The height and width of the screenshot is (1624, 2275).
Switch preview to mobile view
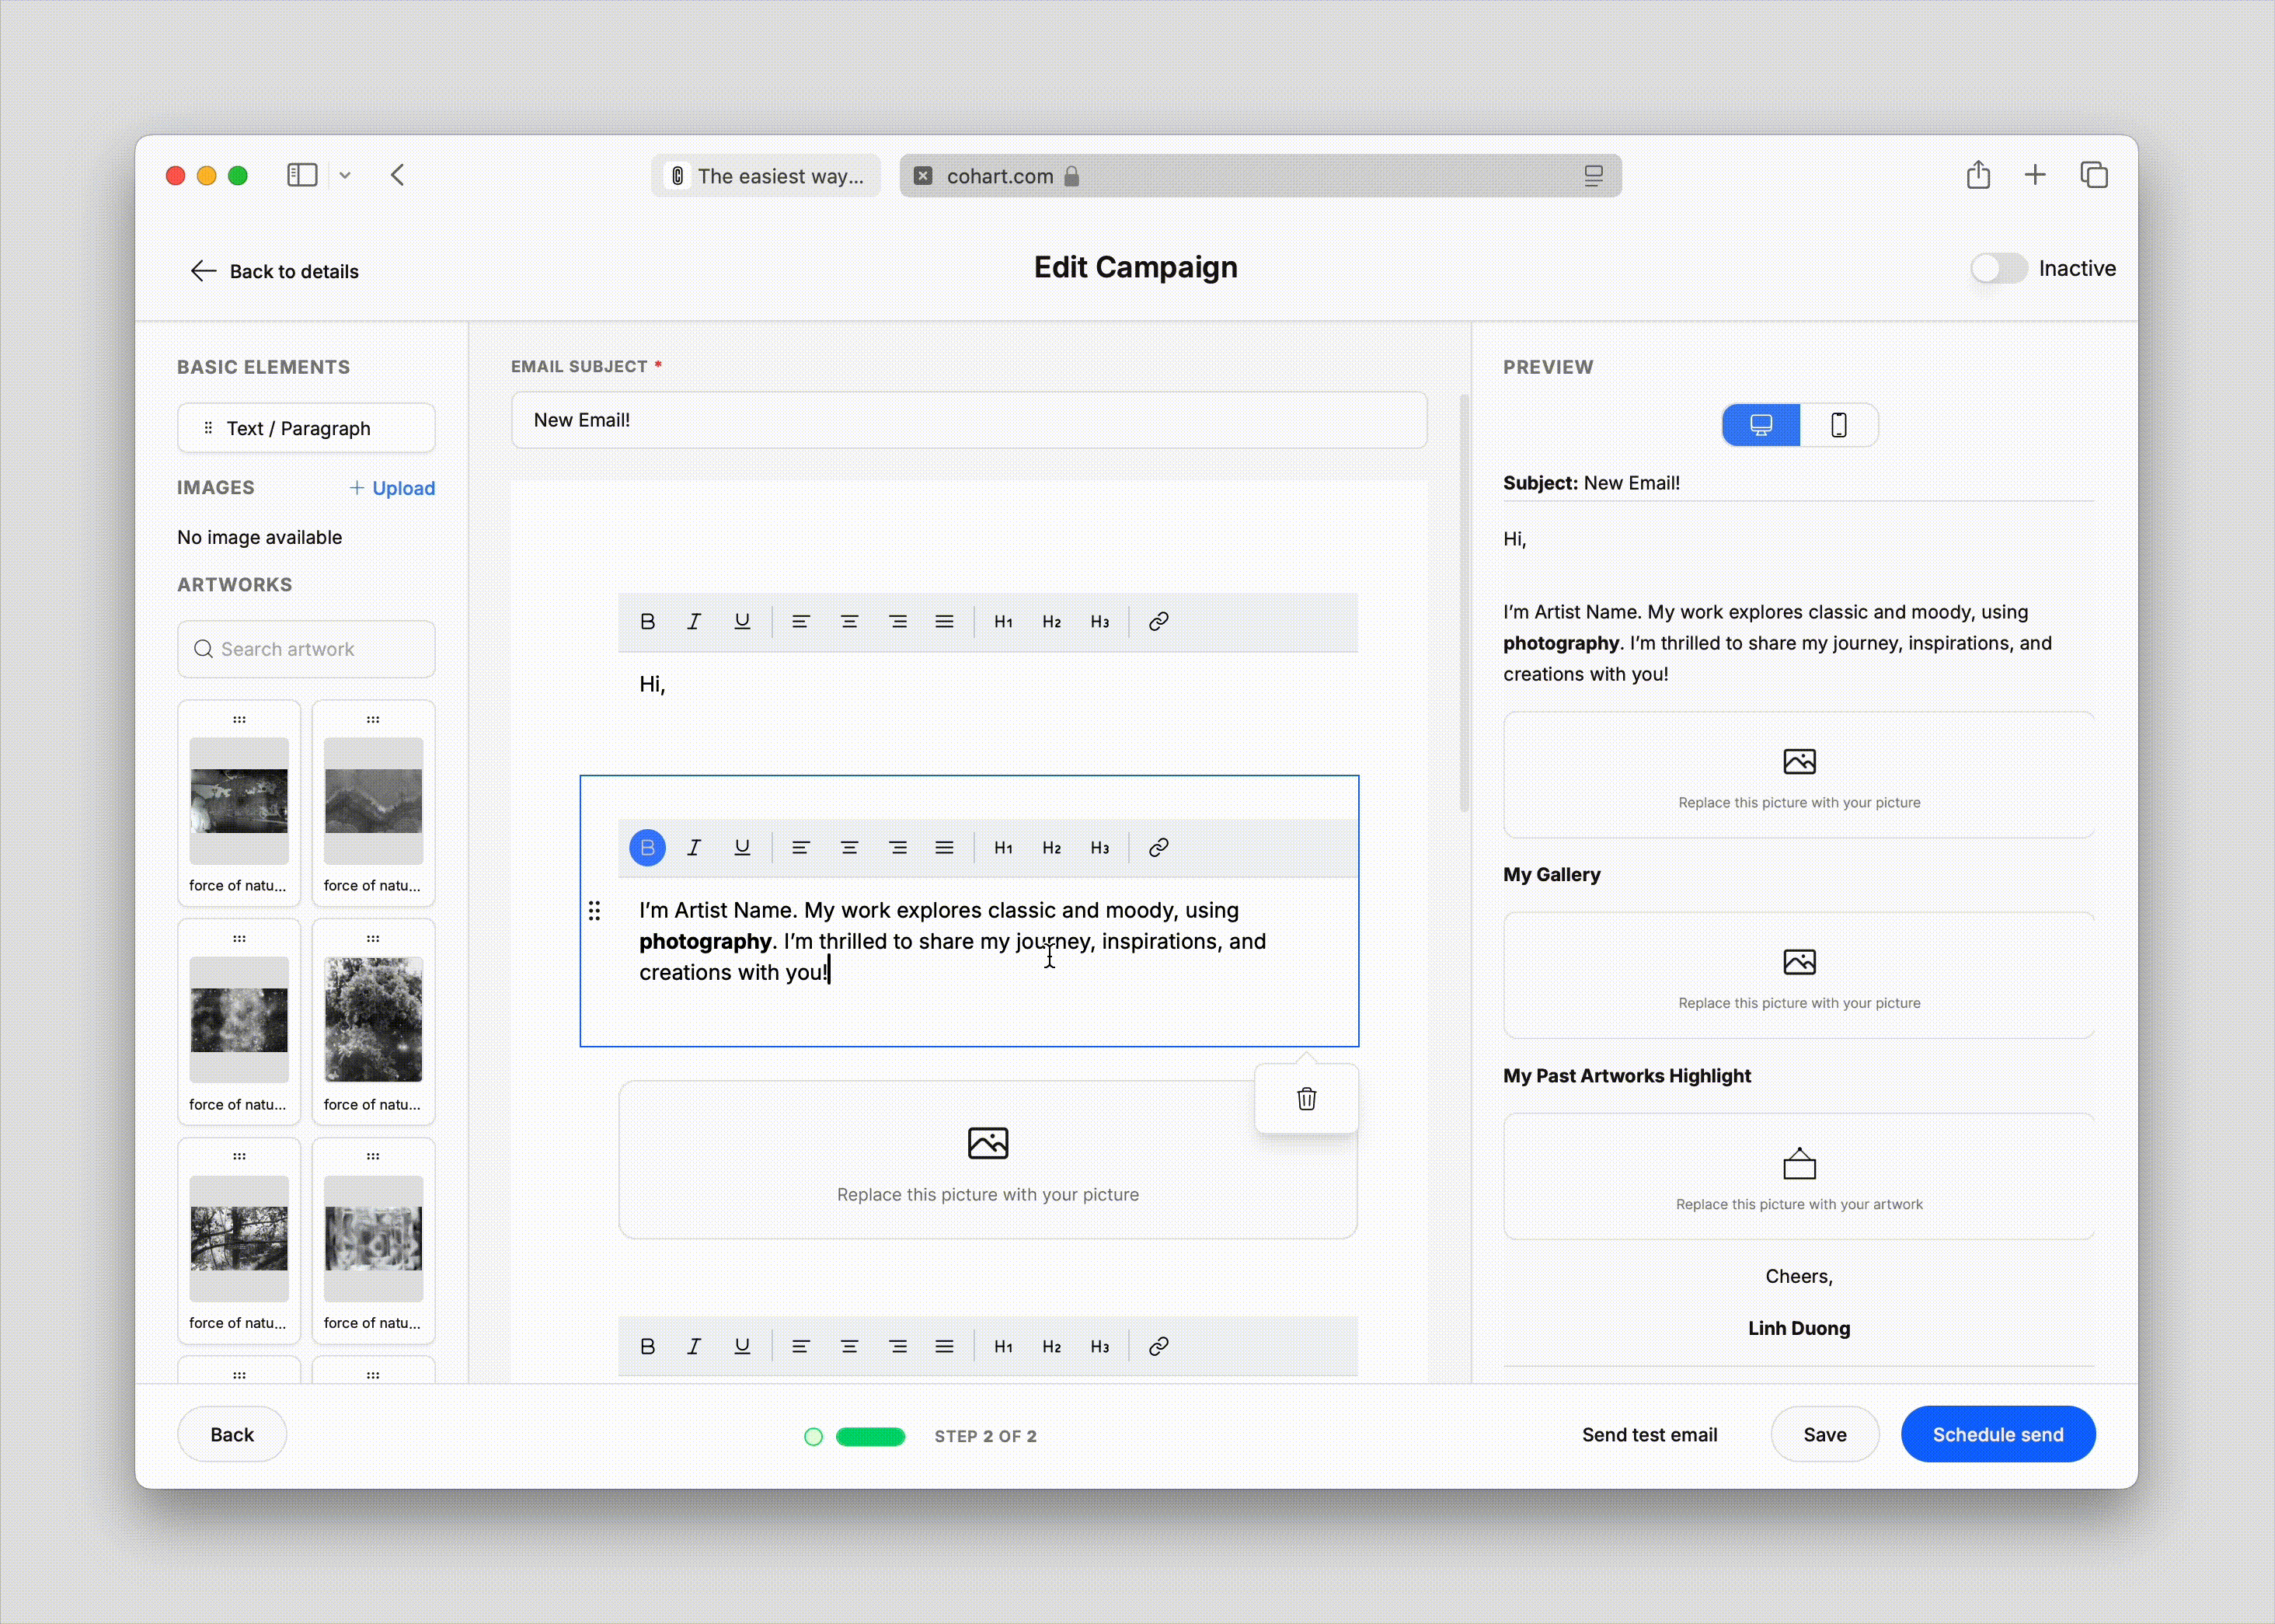pos(1838,425)
